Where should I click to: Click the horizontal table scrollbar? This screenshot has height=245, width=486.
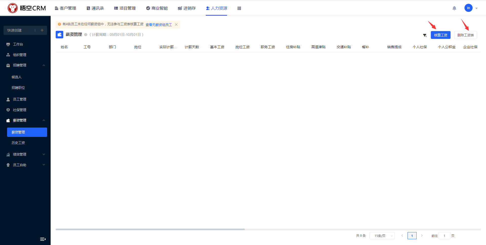click(x=150, y=229)
